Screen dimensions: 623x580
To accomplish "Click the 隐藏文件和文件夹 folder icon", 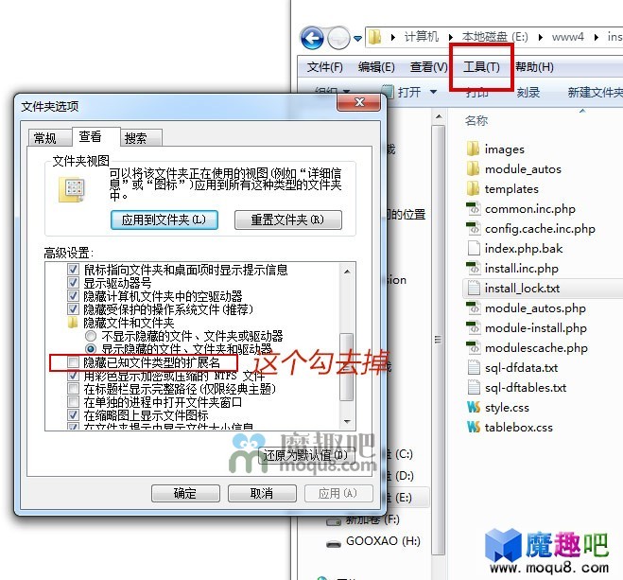I will coord(73,323).
